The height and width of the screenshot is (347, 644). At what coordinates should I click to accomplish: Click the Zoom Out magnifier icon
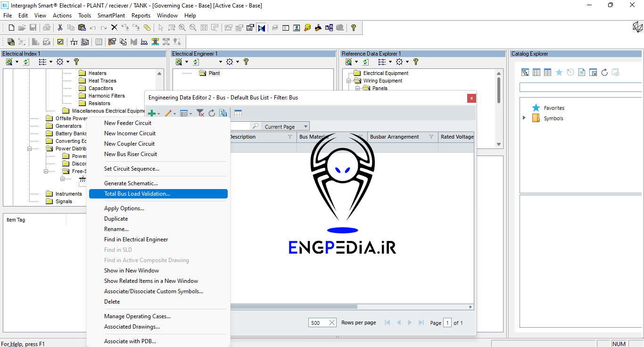pyautogui.click(x=193, y=28)
